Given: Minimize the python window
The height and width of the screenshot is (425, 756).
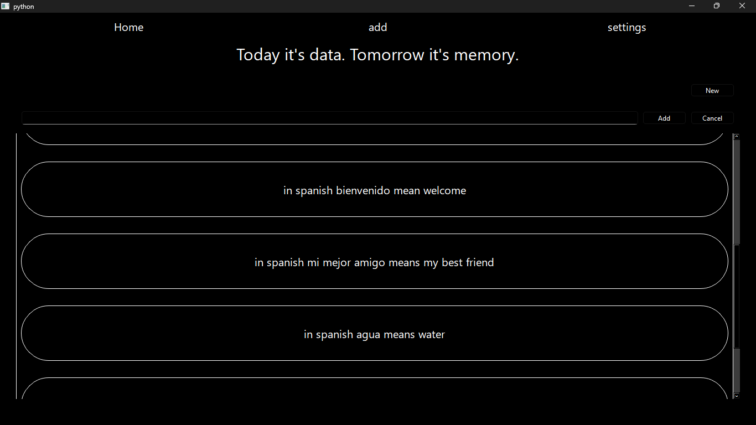Looking at the screenshot, I should [x=692, y=6].
